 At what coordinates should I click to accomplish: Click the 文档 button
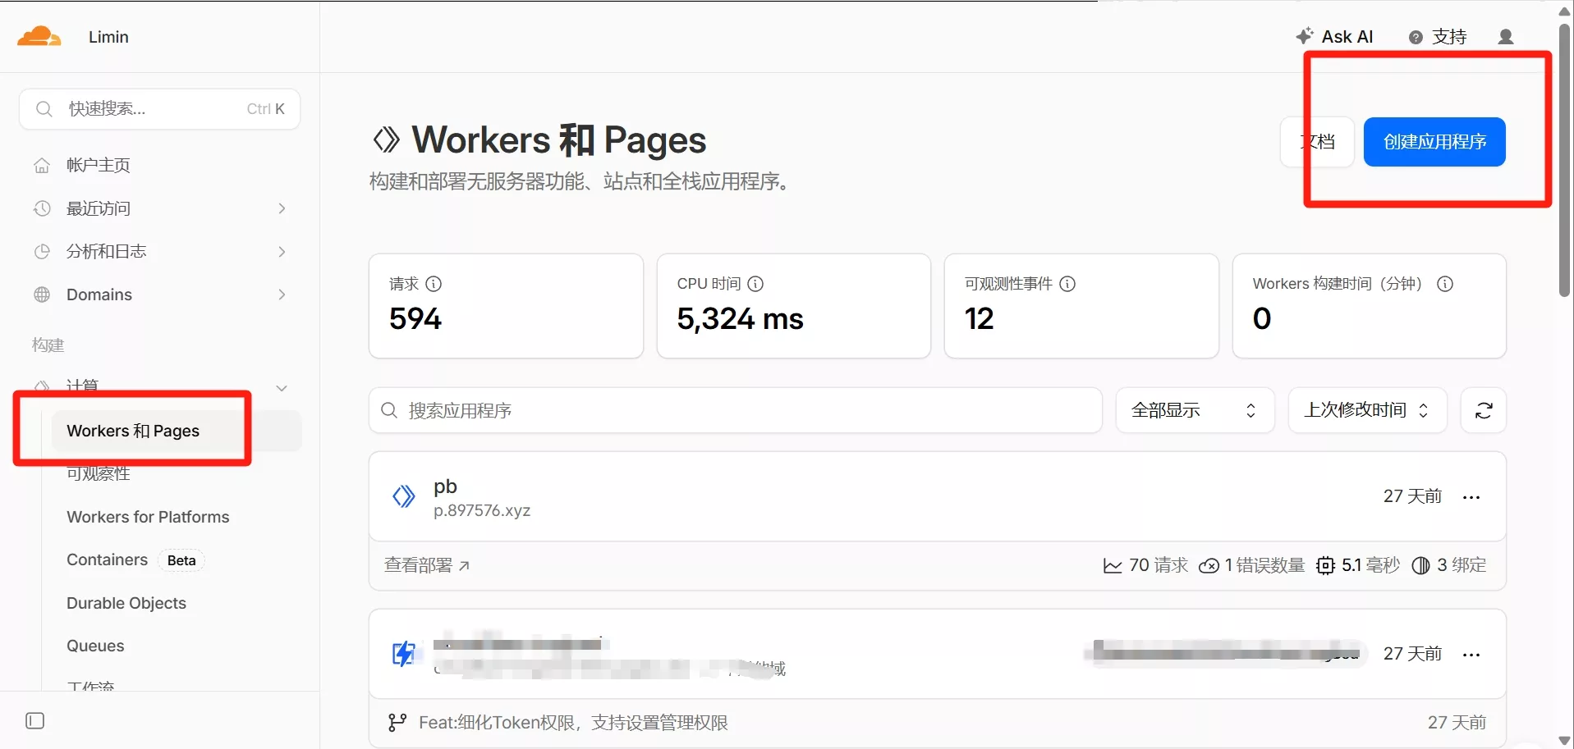[1317, 142]
